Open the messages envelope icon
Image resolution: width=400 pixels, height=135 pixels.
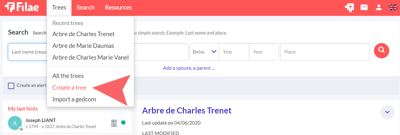364,8
